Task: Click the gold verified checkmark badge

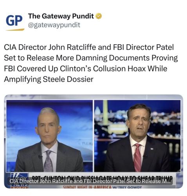Action: point(99,16)
